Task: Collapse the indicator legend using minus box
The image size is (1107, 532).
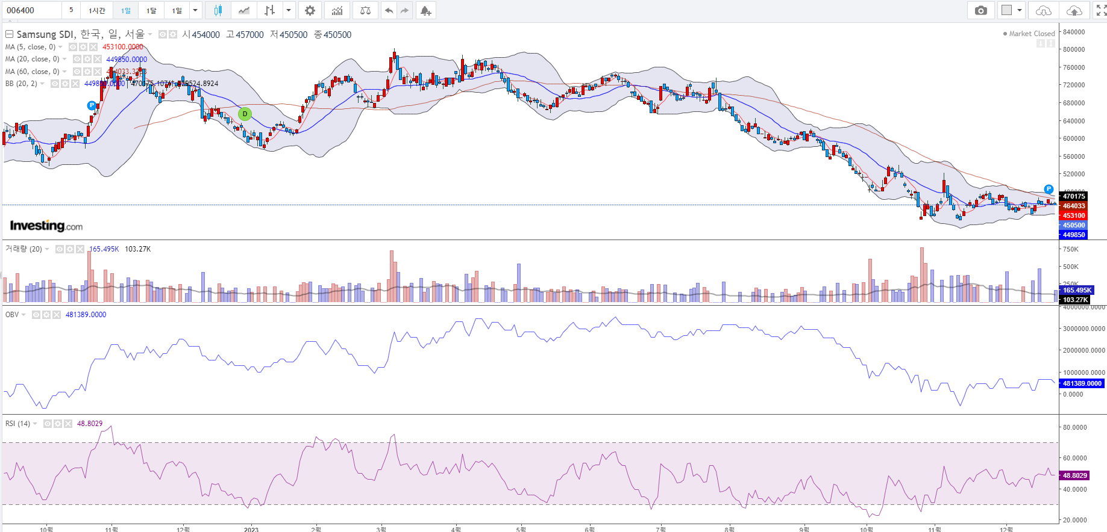Action: tap(9, 34)
